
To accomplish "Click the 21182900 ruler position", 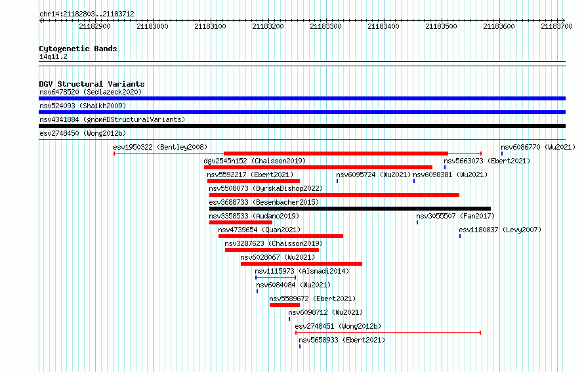I will tap(94, 26).
